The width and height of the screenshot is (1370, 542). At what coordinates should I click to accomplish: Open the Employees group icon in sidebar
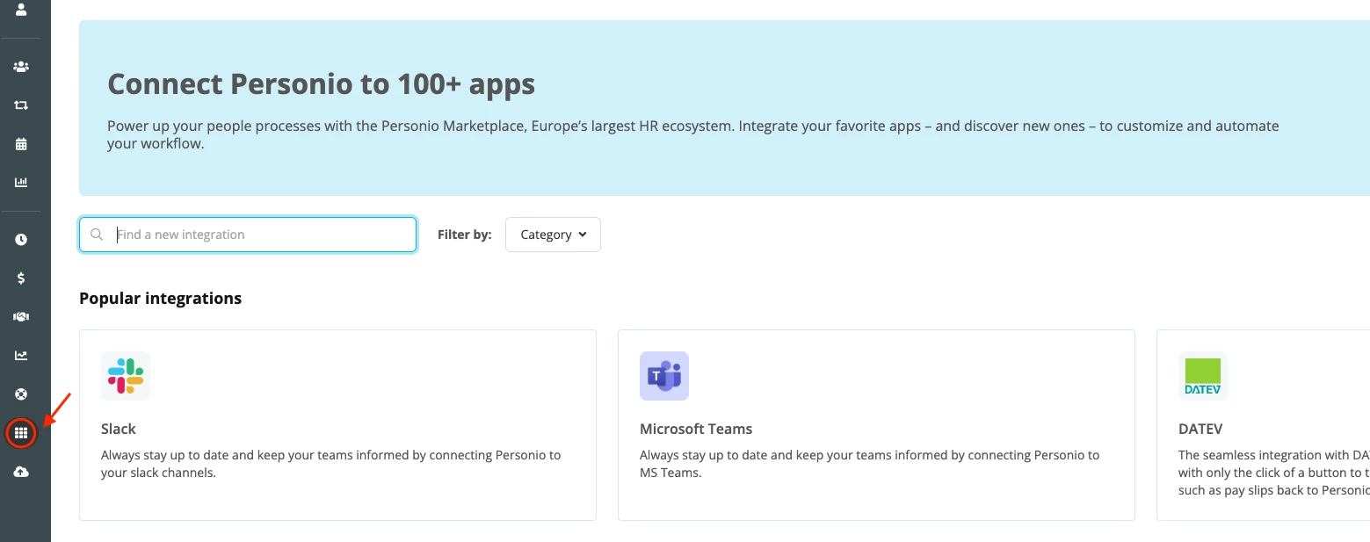pos(21,67)
